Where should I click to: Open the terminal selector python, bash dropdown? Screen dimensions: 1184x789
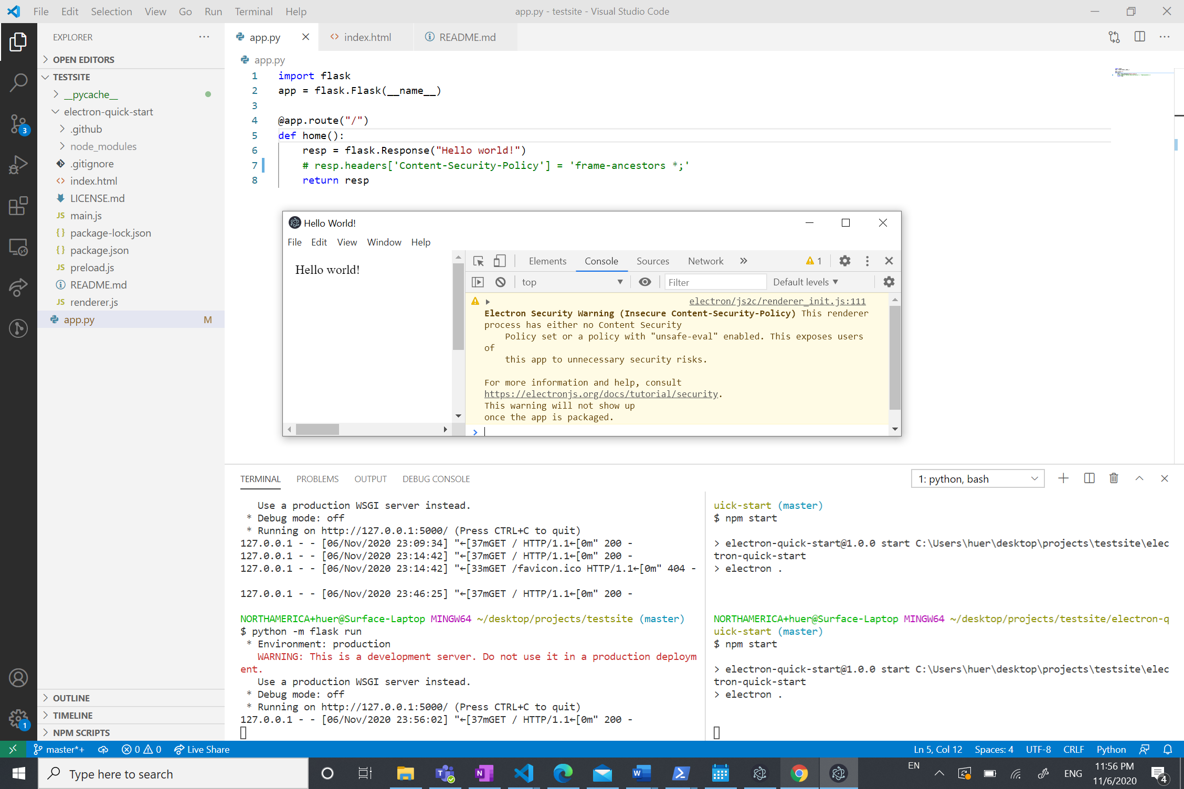click(x=977, y=478)
